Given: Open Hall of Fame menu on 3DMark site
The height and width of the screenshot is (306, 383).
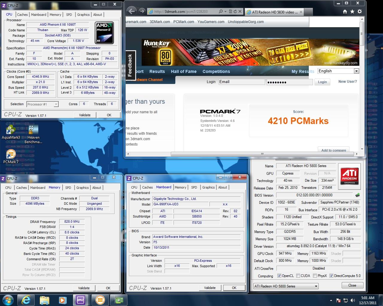Looking at the screenshot, I should tap(184, 71).
